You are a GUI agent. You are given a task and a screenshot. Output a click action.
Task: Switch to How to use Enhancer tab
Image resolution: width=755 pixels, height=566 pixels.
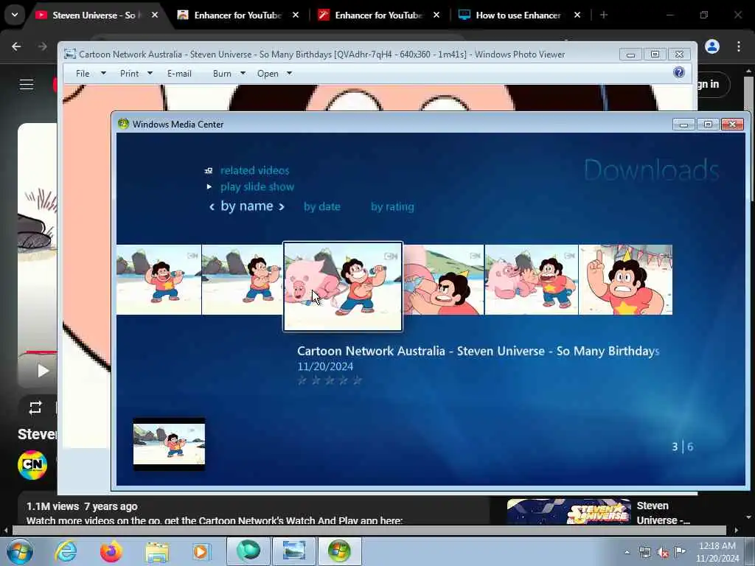[x=518, y=15]
